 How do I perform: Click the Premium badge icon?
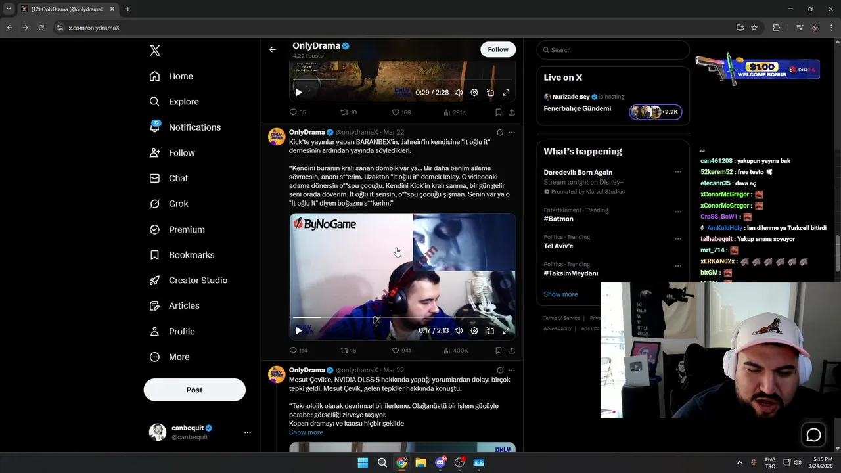154,229
